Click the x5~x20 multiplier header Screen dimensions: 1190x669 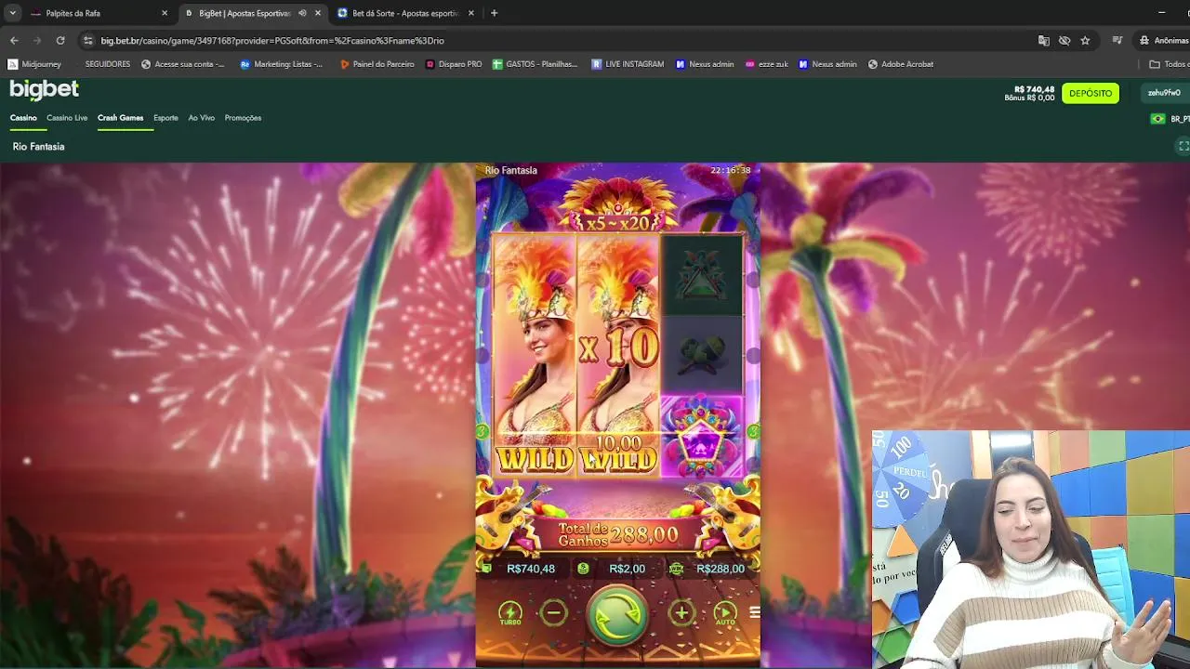click(x=617, y=223)
